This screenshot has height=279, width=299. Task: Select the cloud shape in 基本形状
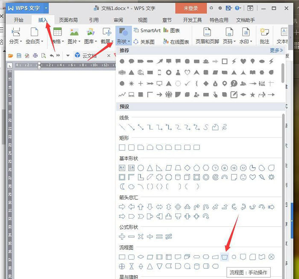[131, 187]
